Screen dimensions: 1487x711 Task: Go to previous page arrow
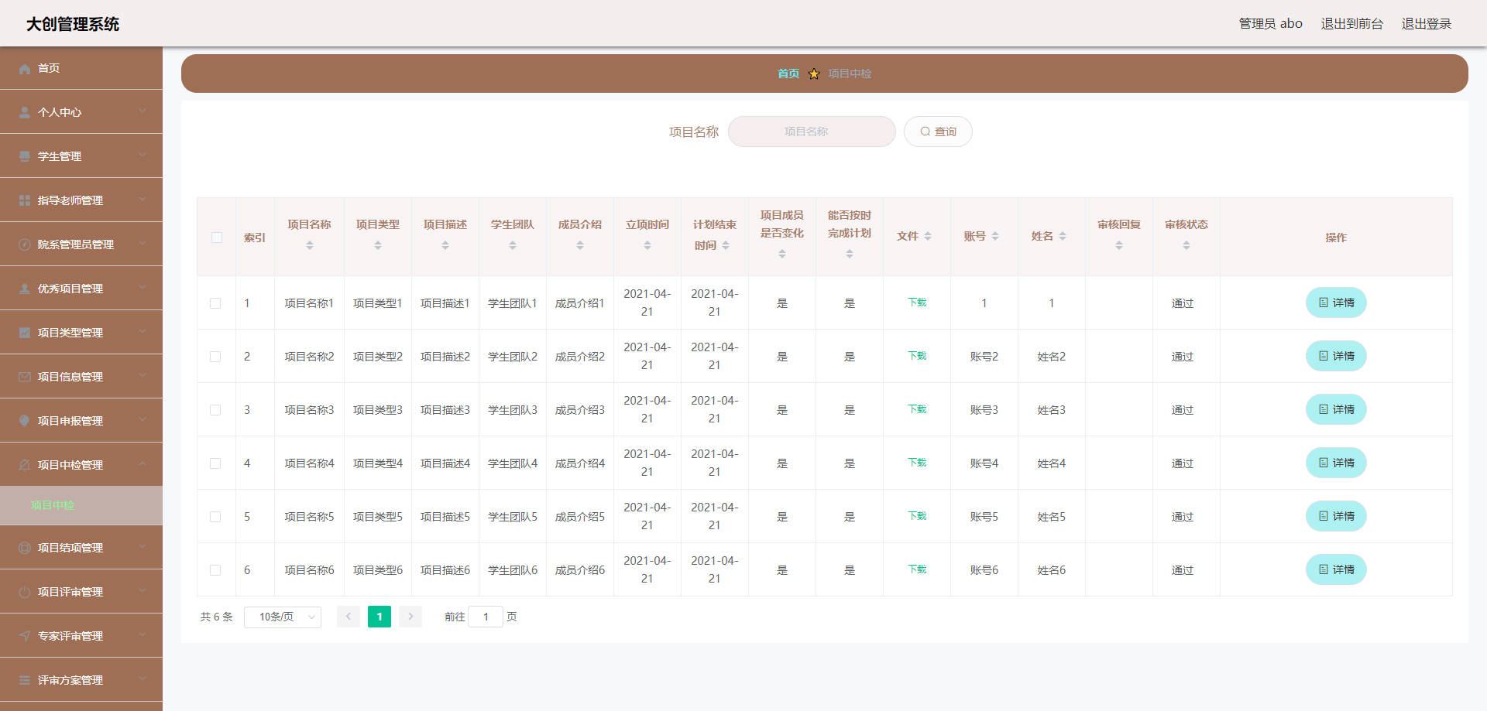[x=349, y=617]
